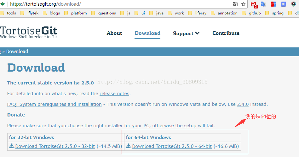Click the red FE extension icon
The width and height of the screenshot is (299, 157).
273,4
